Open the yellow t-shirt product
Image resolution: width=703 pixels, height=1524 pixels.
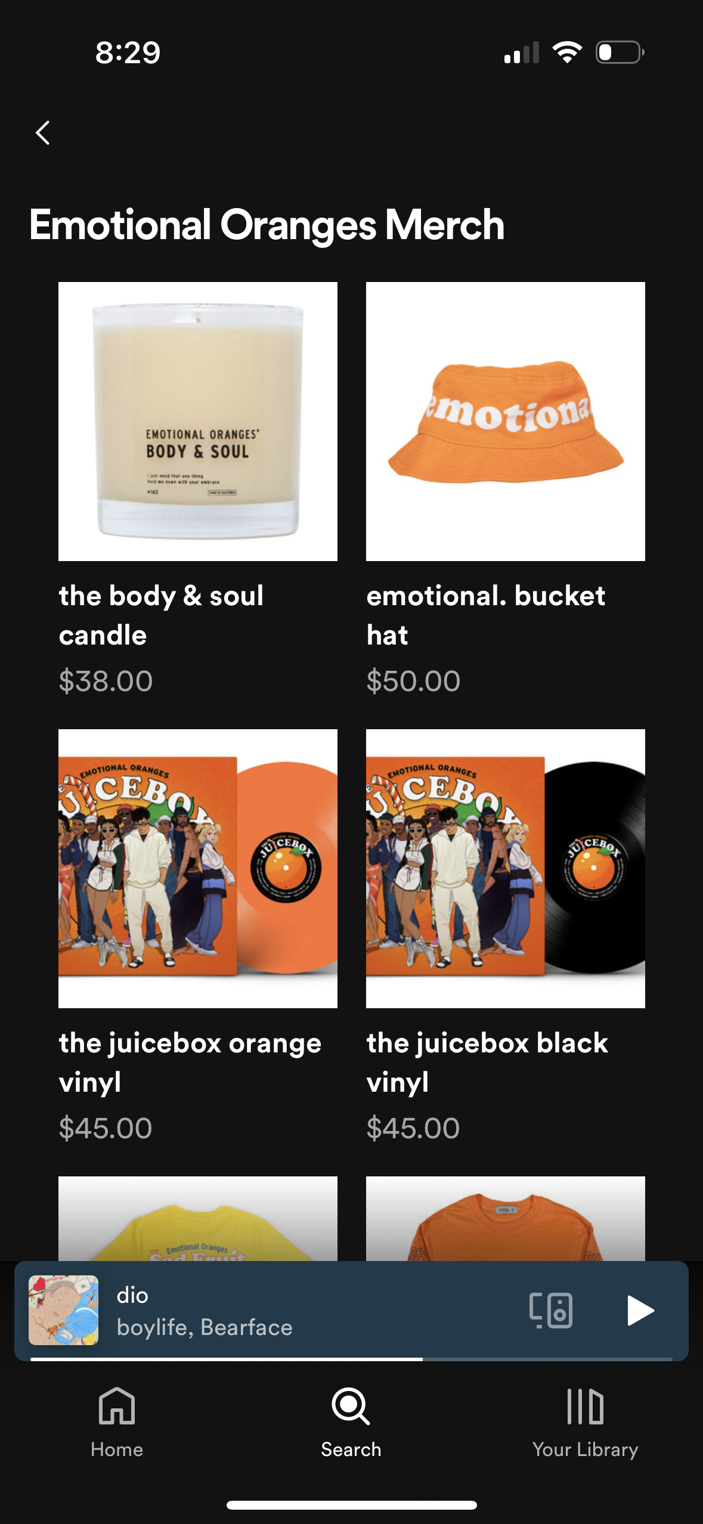coord(198,1218)
